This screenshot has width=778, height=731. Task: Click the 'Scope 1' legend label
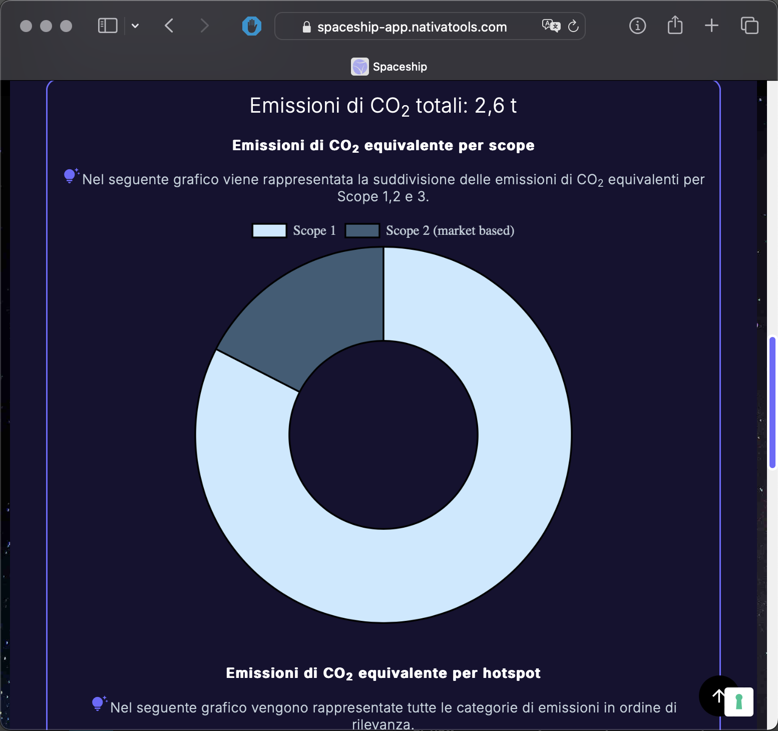pos(314,230)
